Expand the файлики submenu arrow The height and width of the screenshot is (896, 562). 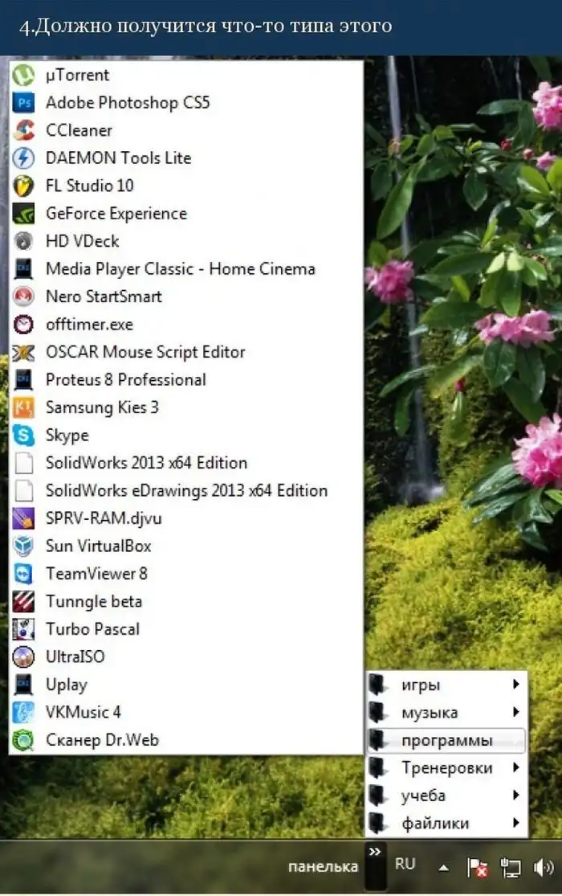coord(516,823)
